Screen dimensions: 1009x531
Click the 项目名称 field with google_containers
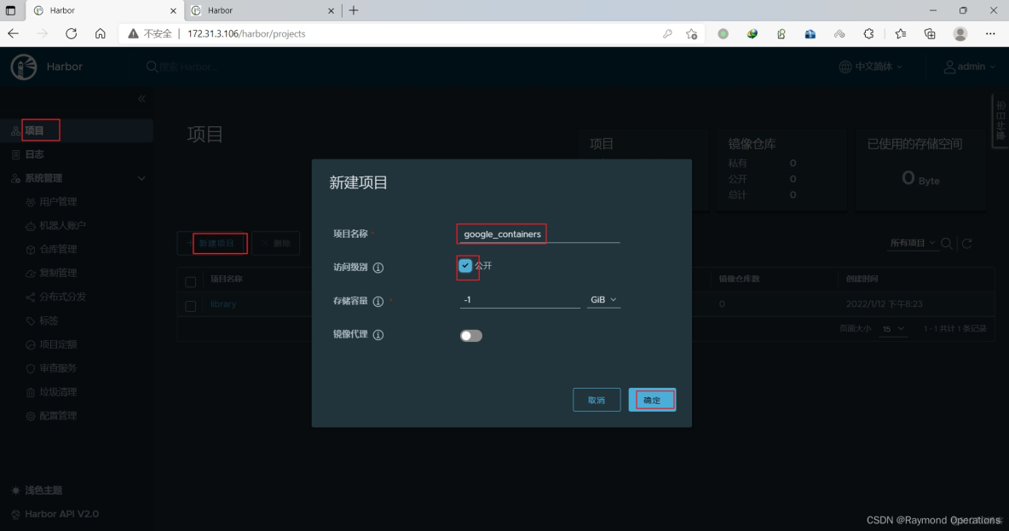(x=540, y=234)
